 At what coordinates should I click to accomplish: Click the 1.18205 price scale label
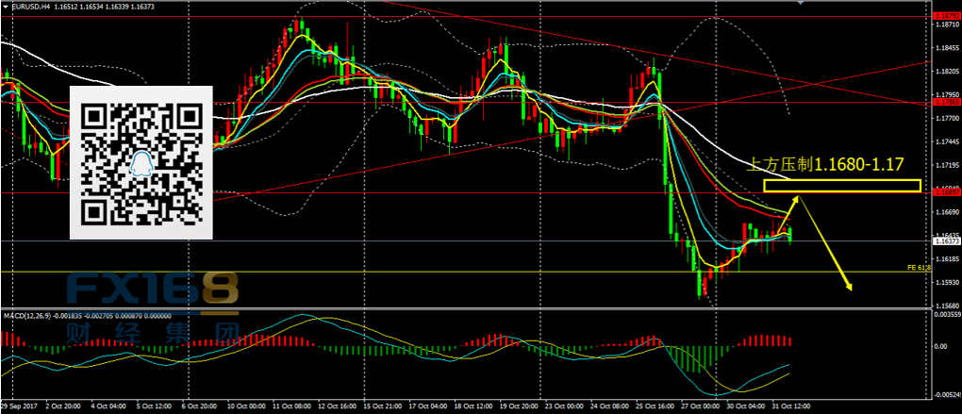click(x=945, y=72)
